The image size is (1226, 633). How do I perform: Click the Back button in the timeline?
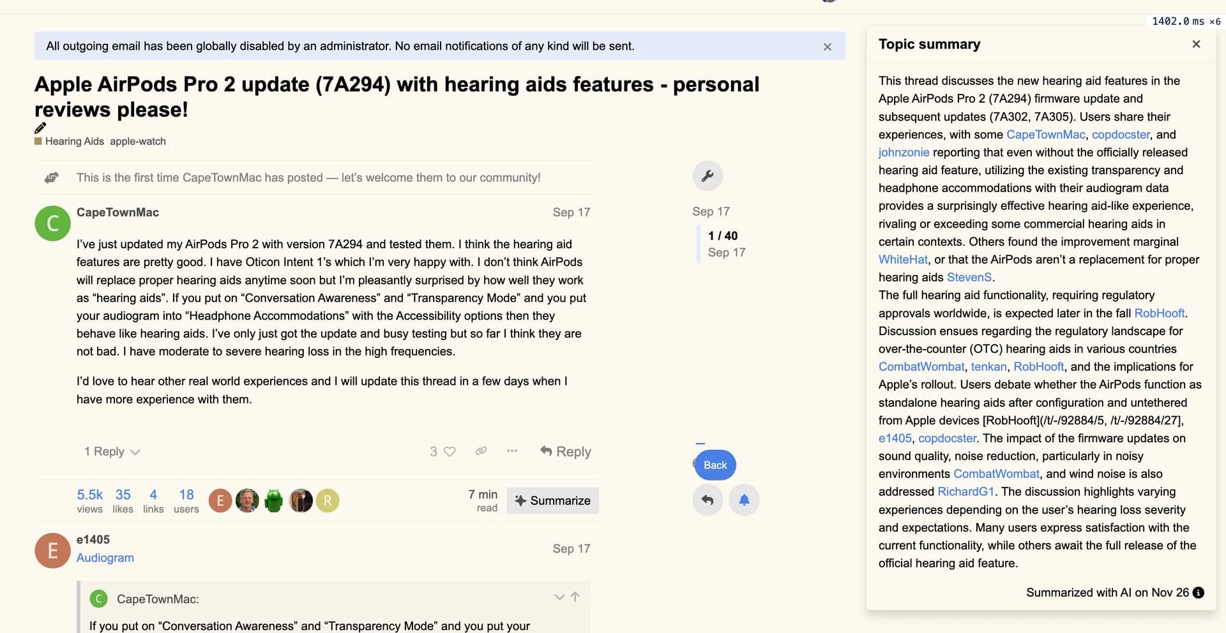(x=715, y=465)
